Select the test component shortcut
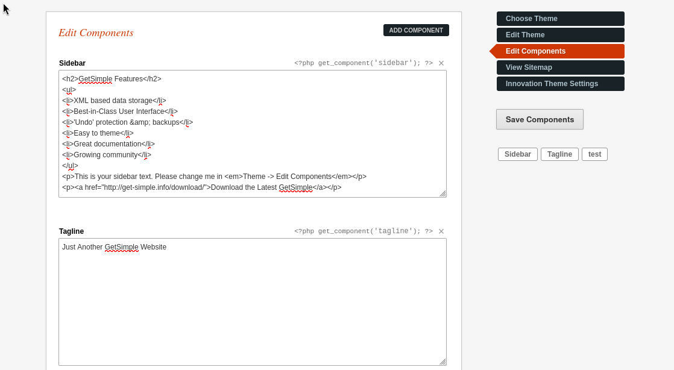 (x=594, y=154)
